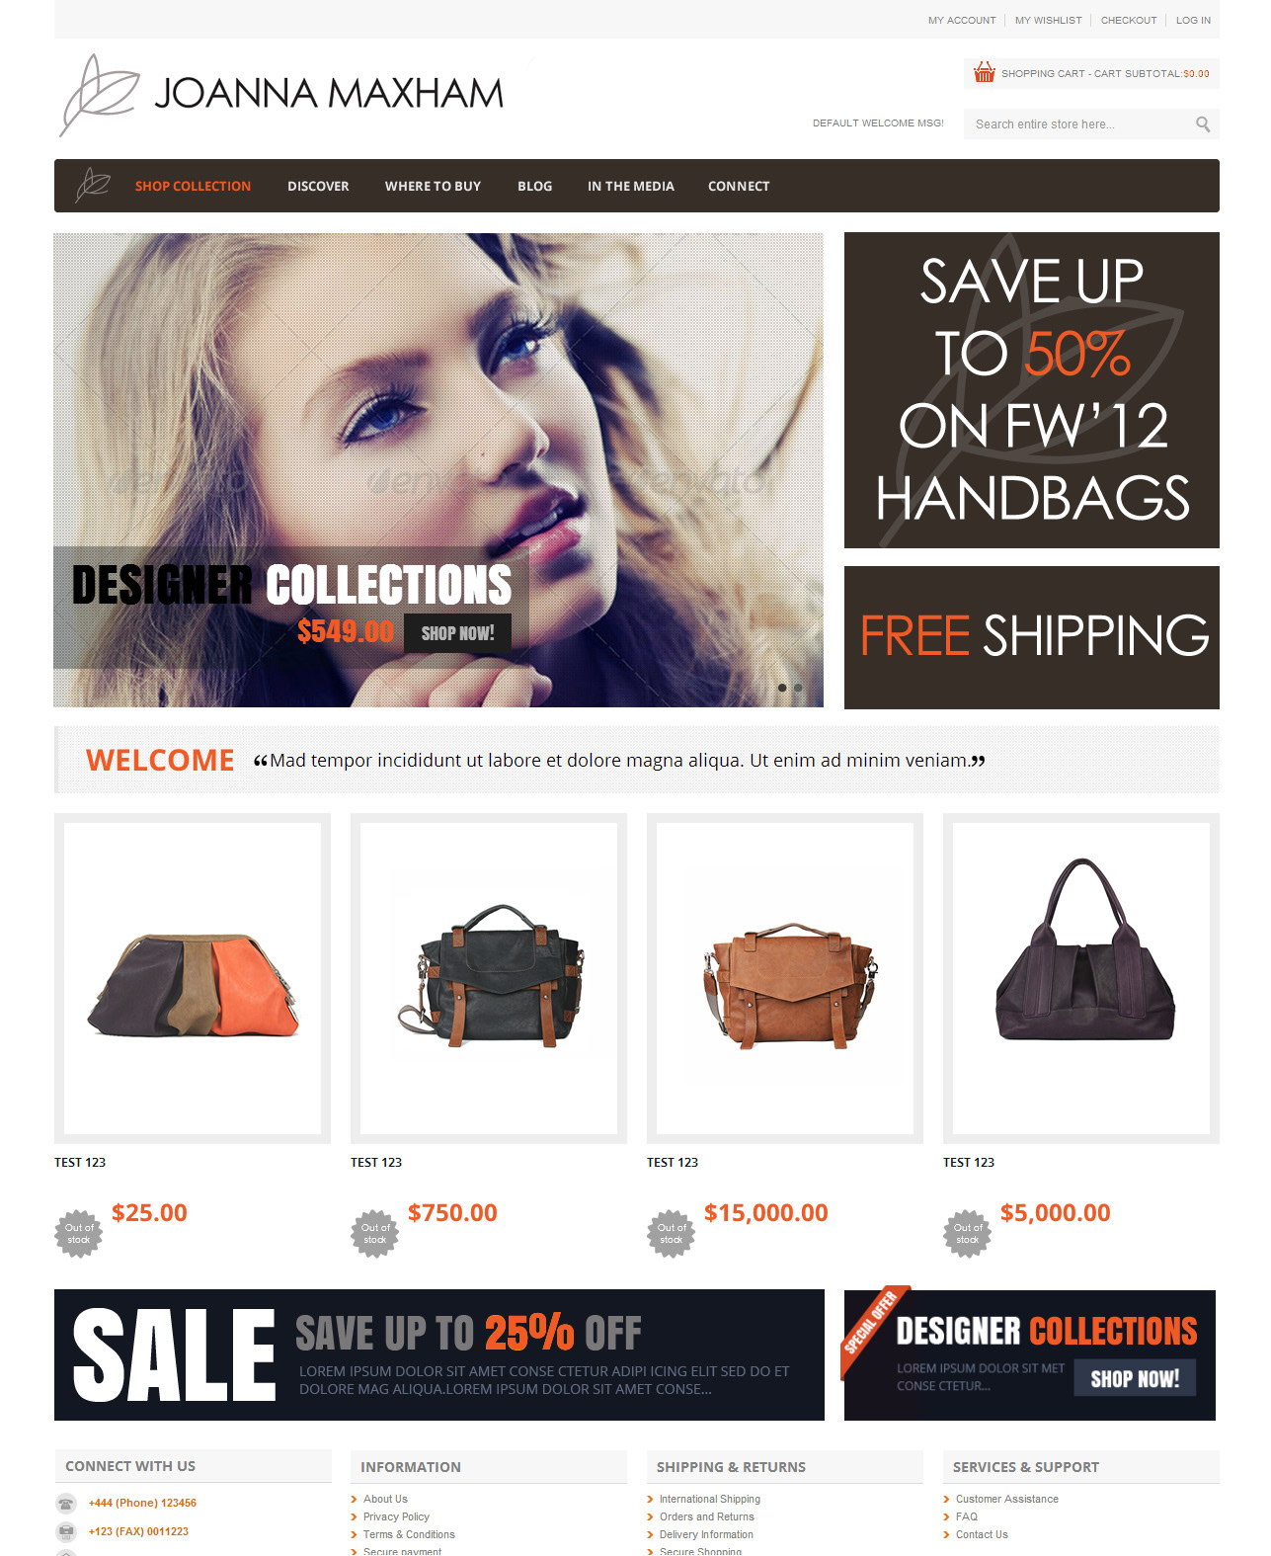Screen dimensions: 1271x1556
Task: Click Shop Now on the hero banner
Action: pos(457,633)
